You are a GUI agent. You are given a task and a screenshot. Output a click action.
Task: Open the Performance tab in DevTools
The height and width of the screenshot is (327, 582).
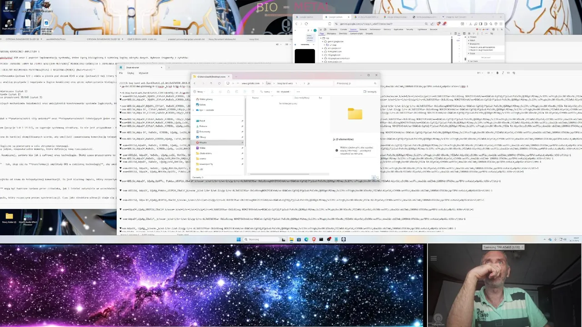375,30
